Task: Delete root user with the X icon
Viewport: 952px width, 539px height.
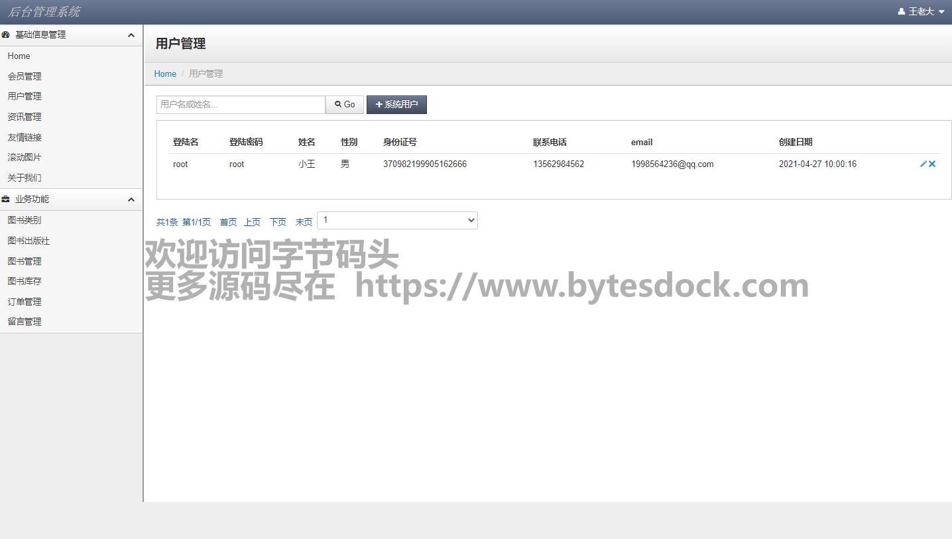Action: (x=932, y=164)
